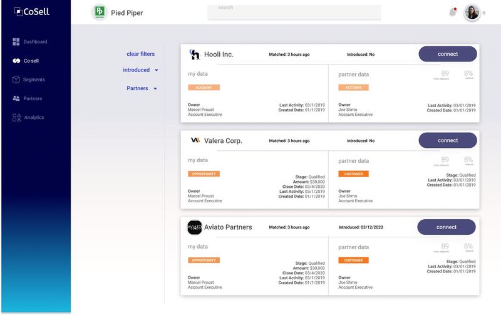Viewport: 501px width, 315px height.
Task: Click 'Introduced: No' on Hooli card
Action: point(361,54)
